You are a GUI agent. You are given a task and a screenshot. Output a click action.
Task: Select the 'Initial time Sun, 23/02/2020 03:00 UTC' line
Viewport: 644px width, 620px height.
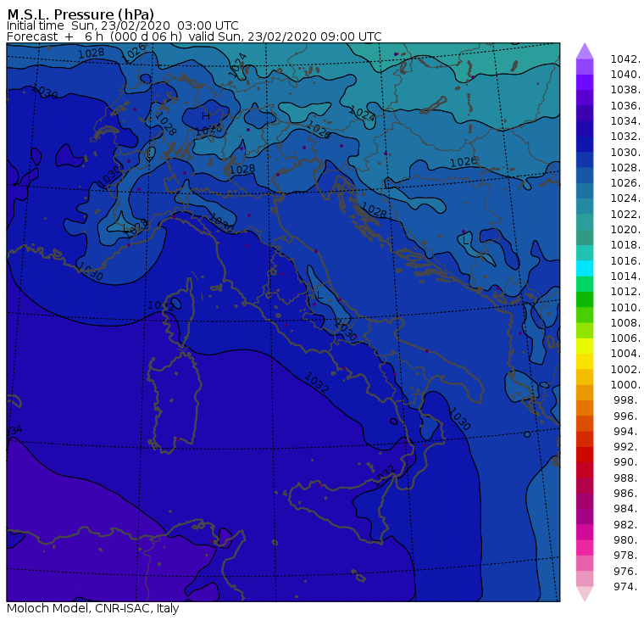pyautogui.click(x=122, y=25)
